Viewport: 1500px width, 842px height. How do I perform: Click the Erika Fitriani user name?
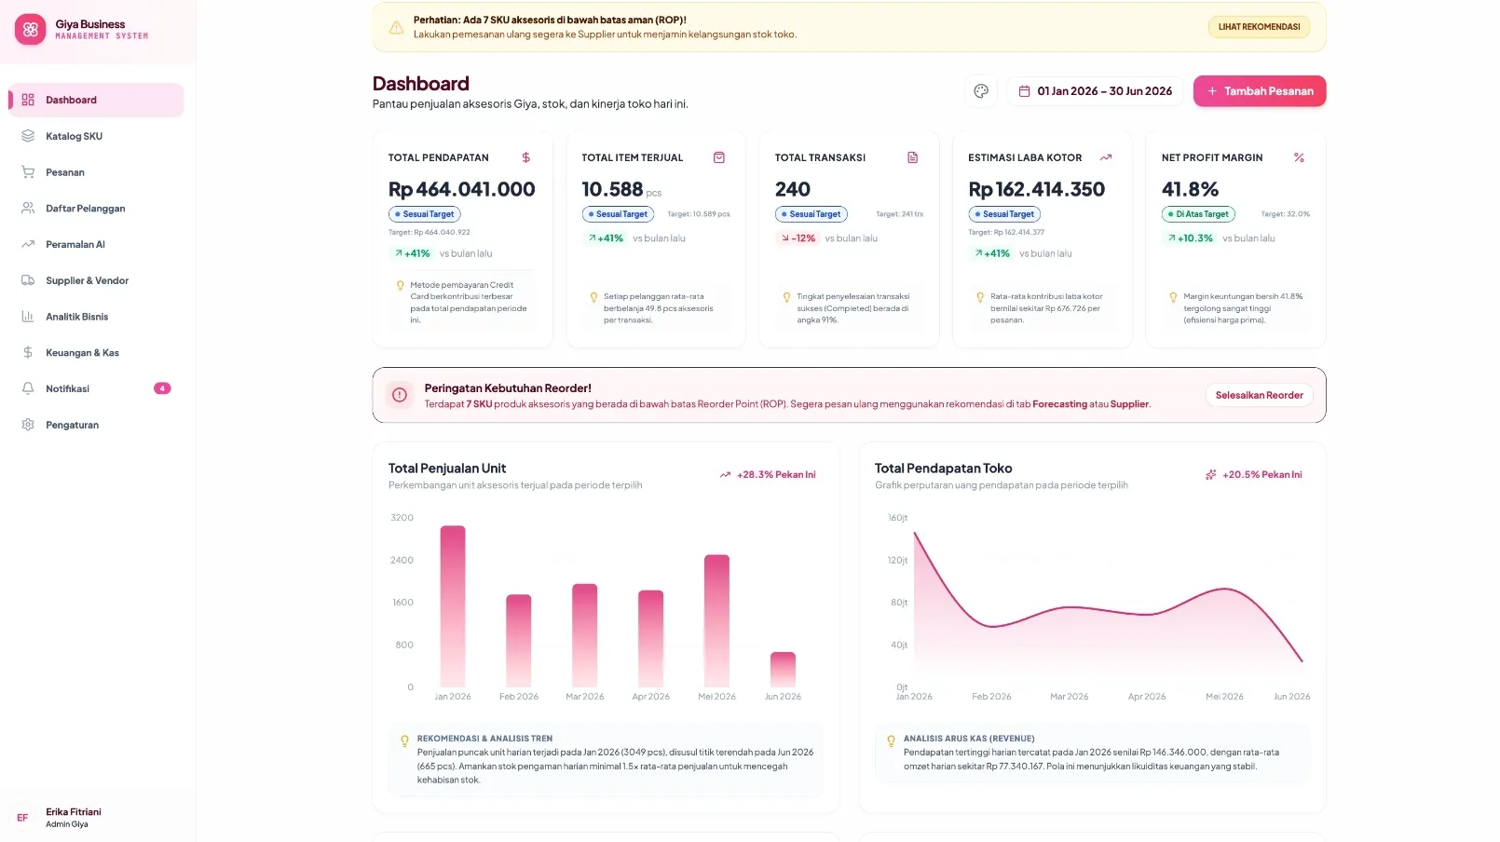[x=74, y=812]
